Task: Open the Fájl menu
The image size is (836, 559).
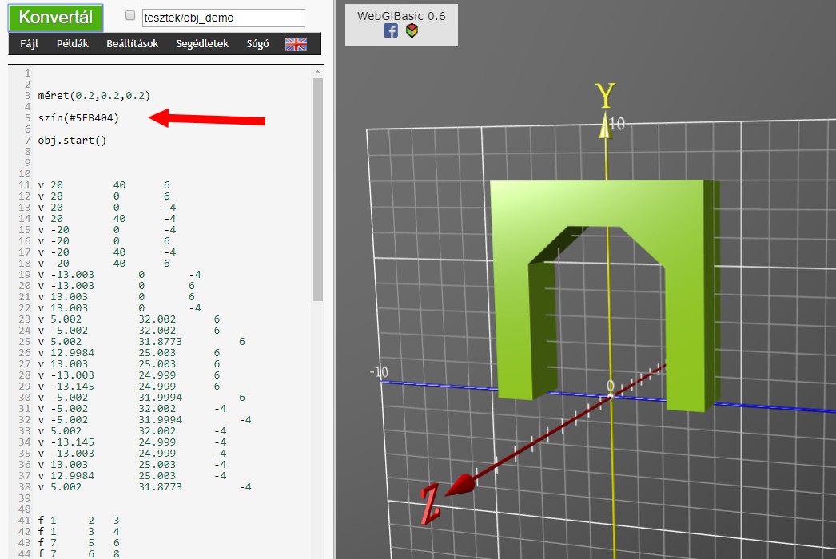Action: click(x=29, y=44)
